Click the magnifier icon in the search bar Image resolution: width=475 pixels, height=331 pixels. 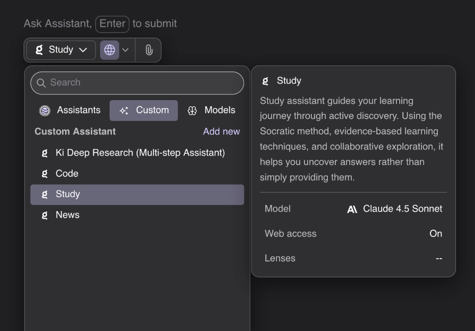(x=41, y=83)
